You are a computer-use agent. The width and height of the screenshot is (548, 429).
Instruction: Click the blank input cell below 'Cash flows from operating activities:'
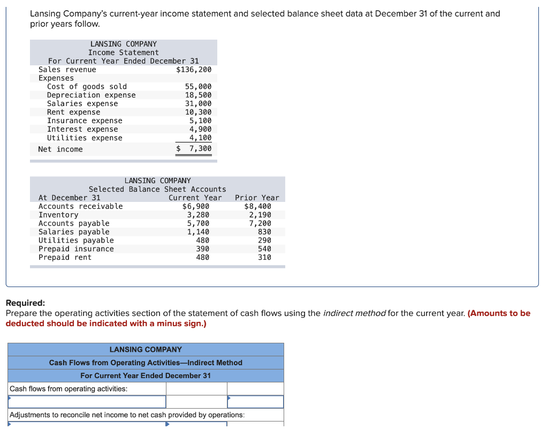pyautogui.click(x=86, y=402)
